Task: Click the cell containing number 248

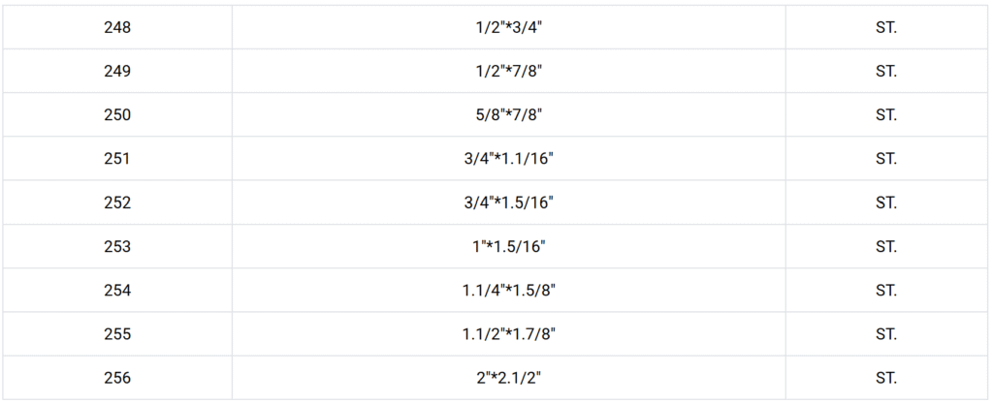Action: pyautogui.click(x=116, y=27)
